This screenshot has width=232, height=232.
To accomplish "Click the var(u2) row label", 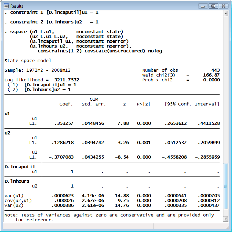I will coord(14,205).
